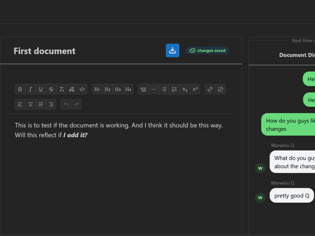Viewport: 315px width, 236px height.
Task: Align text left
Action: pyautogui.click(x=20, y=104)
